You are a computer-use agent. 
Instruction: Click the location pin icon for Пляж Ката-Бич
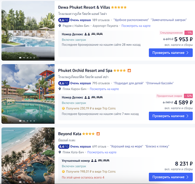pyautogui.click(x=60, y=152)
